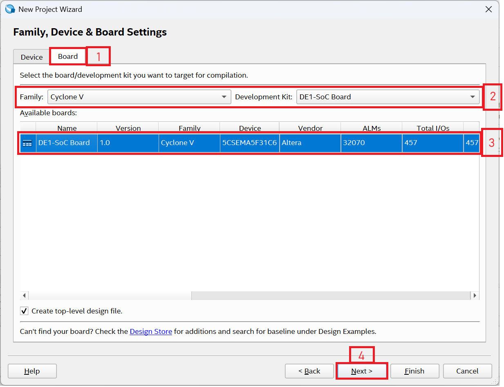
Task: Click the version cell showing 1.0
Action: [x=128, y=143]
